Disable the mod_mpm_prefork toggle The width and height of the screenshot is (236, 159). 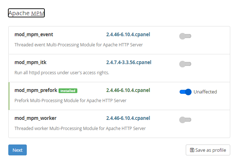click(x=185, y=92)
